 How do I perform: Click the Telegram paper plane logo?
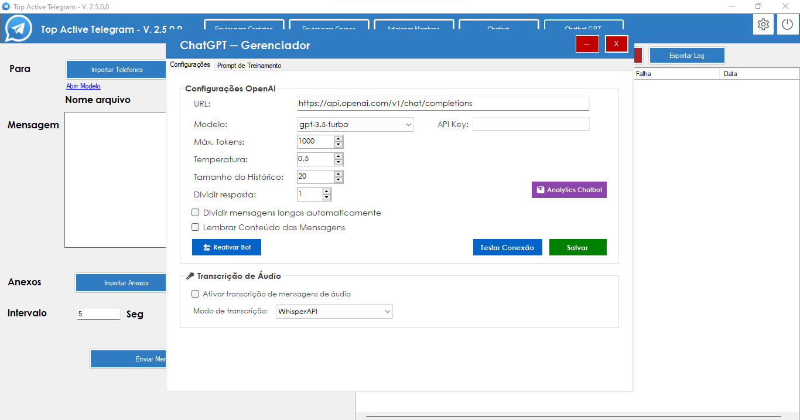(19, 29)
